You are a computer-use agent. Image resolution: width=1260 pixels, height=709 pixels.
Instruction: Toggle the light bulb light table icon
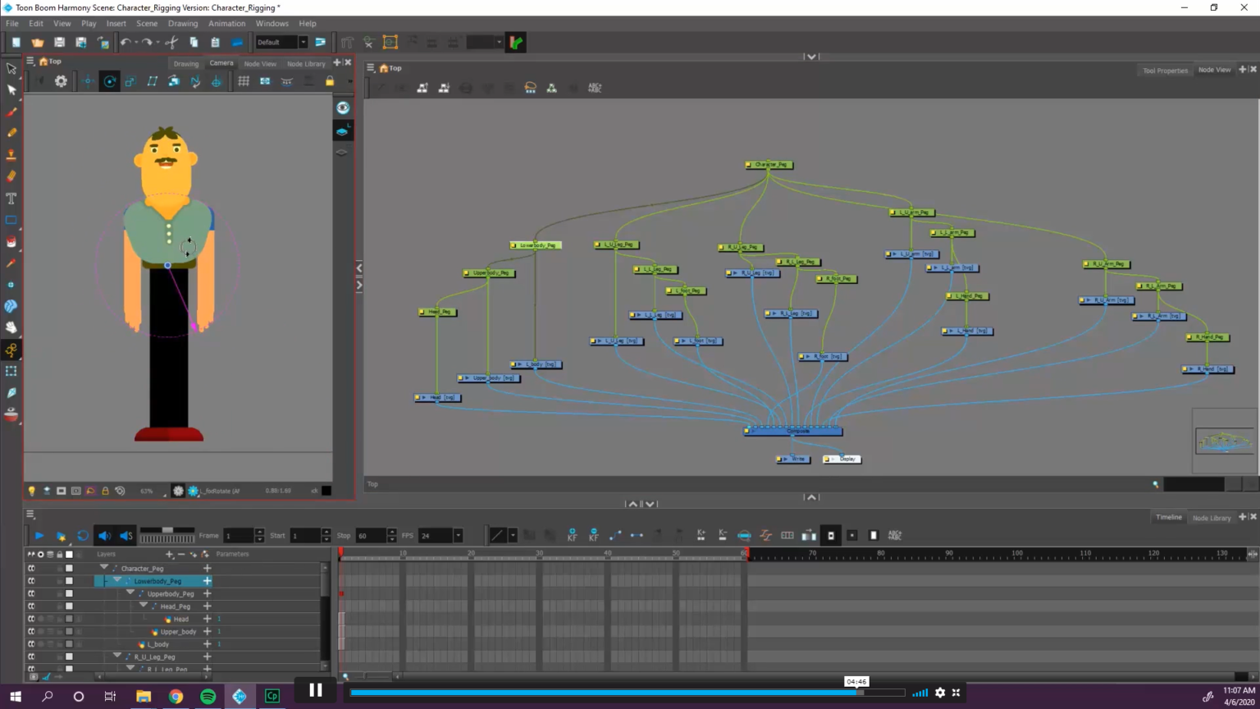32,491
